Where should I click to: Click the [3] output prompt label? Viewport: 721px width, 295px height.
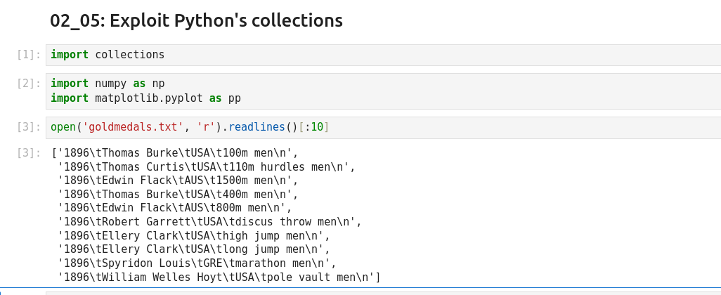point(28,153)
